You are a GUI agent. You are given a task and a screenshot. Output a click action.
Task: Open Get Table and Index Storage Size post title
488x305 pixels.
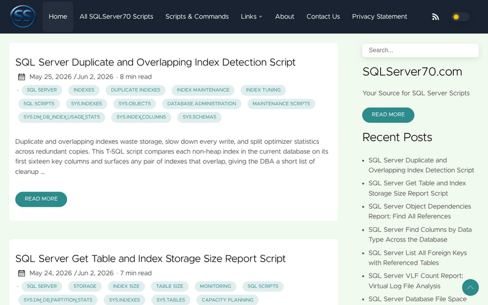click(x=150, y=259)
